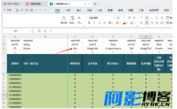The height and width of the screenshot is (109, 177).
Task: Open the fx Insert Function dialog
Action: (x=45, y=31)
